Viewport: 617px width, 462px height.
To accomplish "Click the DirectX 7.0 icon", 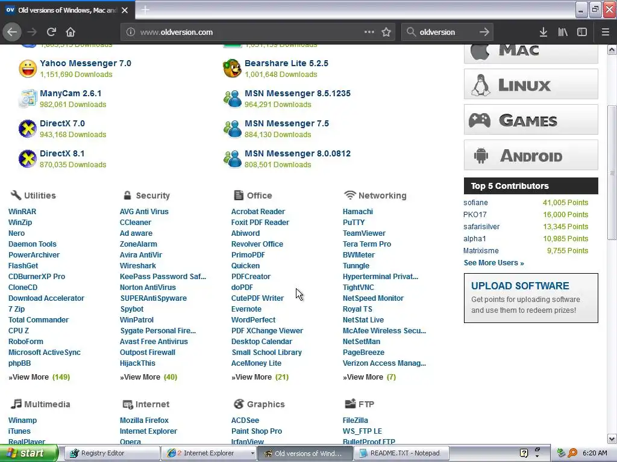I will (x=28, y=129).
